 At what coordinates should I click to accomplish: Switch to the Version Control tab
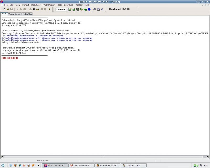[14, 14]
